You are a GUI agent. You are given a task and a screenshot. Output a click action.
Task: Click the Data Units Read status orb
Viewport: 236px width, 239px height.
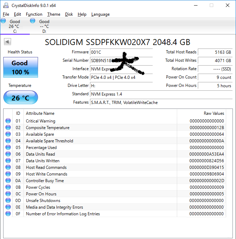[x=8, y=154]
